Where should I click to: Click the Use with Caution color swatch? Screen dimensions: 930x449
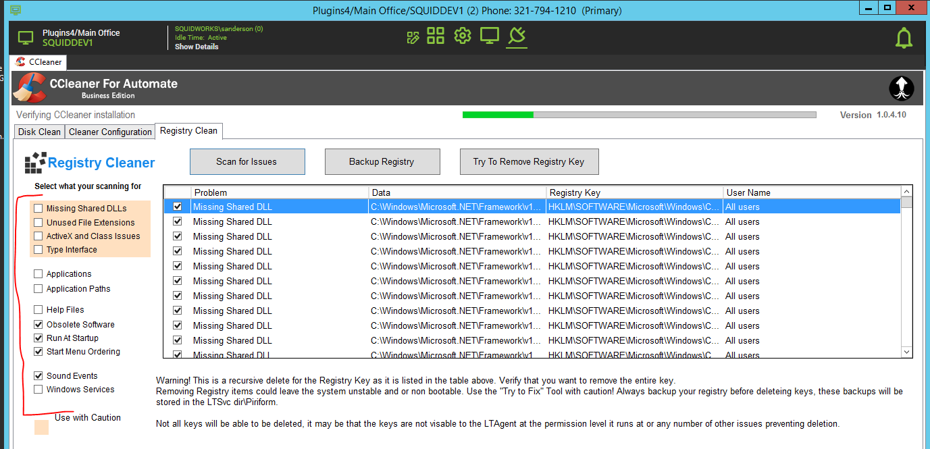(41, 427)
